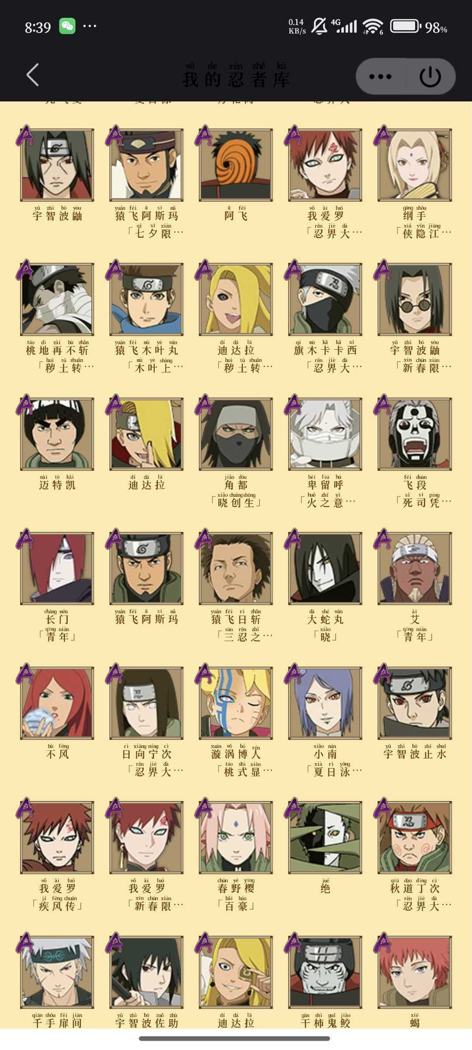472x1050 pixels.
Task: Select 小南 blue-haired portrait
Action: 325,703
